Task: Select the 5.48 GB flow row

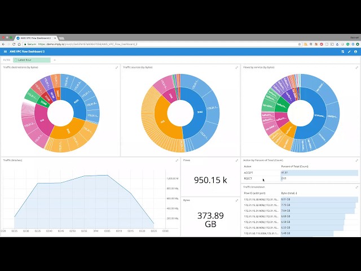Action: [x=301, y=233]
